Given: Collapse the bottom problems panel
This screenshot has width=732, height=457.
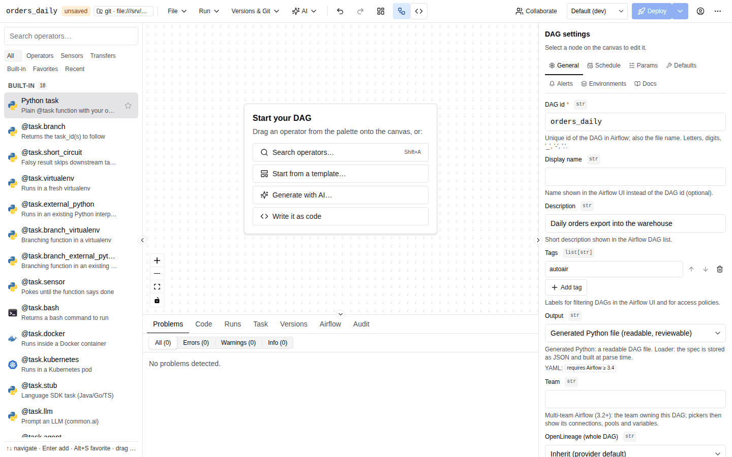Looking at the screenshot, I should (x=341, y=314).
